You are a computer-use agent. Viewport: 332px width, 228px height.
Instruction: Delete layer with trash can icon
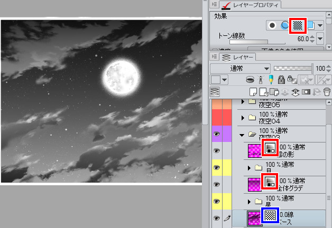(327, 92)
